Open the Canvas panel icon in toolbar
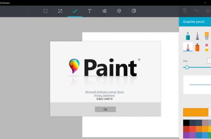The height and width of the screenshot is (139, 211). coord(134,11)
